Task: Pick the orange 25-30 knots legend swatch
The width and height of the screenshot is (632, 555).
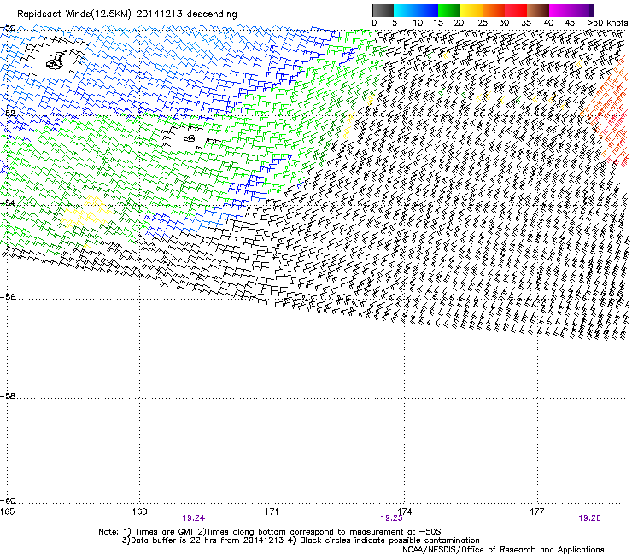Action: click(494, 10)
